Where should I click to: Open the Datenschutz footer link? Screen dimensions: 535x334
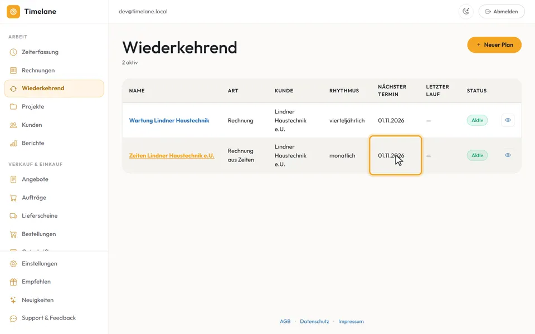click(x=314, y=321)
